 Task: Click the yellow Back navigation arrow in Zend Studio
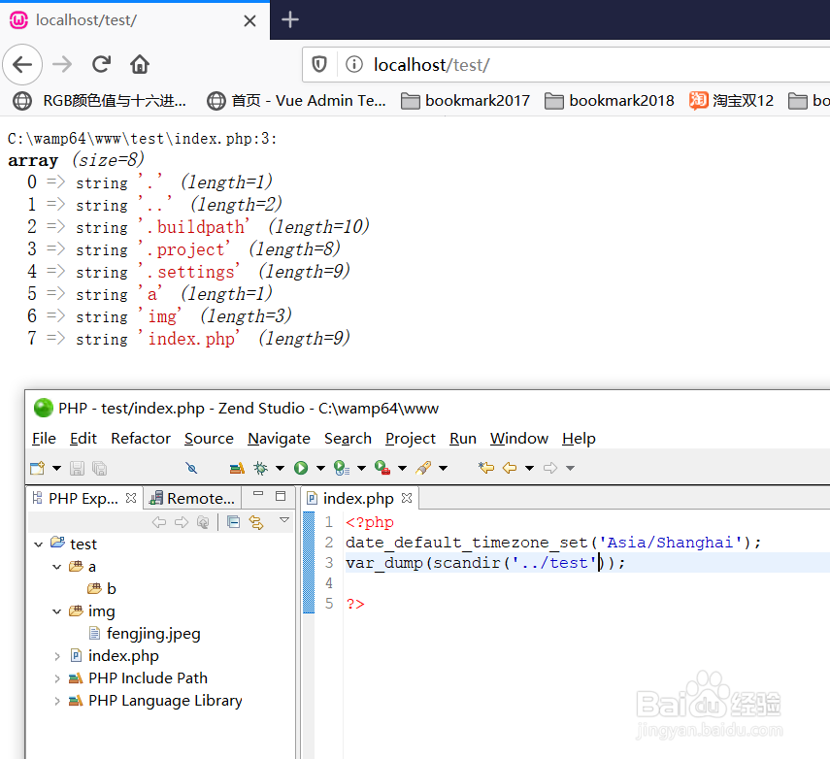510,468
